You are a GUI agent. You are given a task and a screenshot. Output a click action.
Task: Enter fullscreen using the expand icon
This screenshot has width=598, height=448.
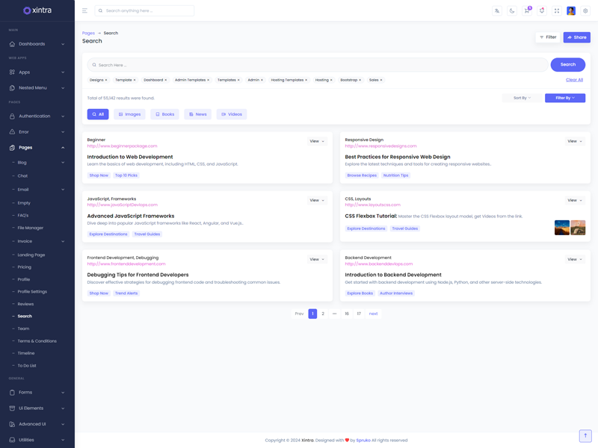click(557, 10)
